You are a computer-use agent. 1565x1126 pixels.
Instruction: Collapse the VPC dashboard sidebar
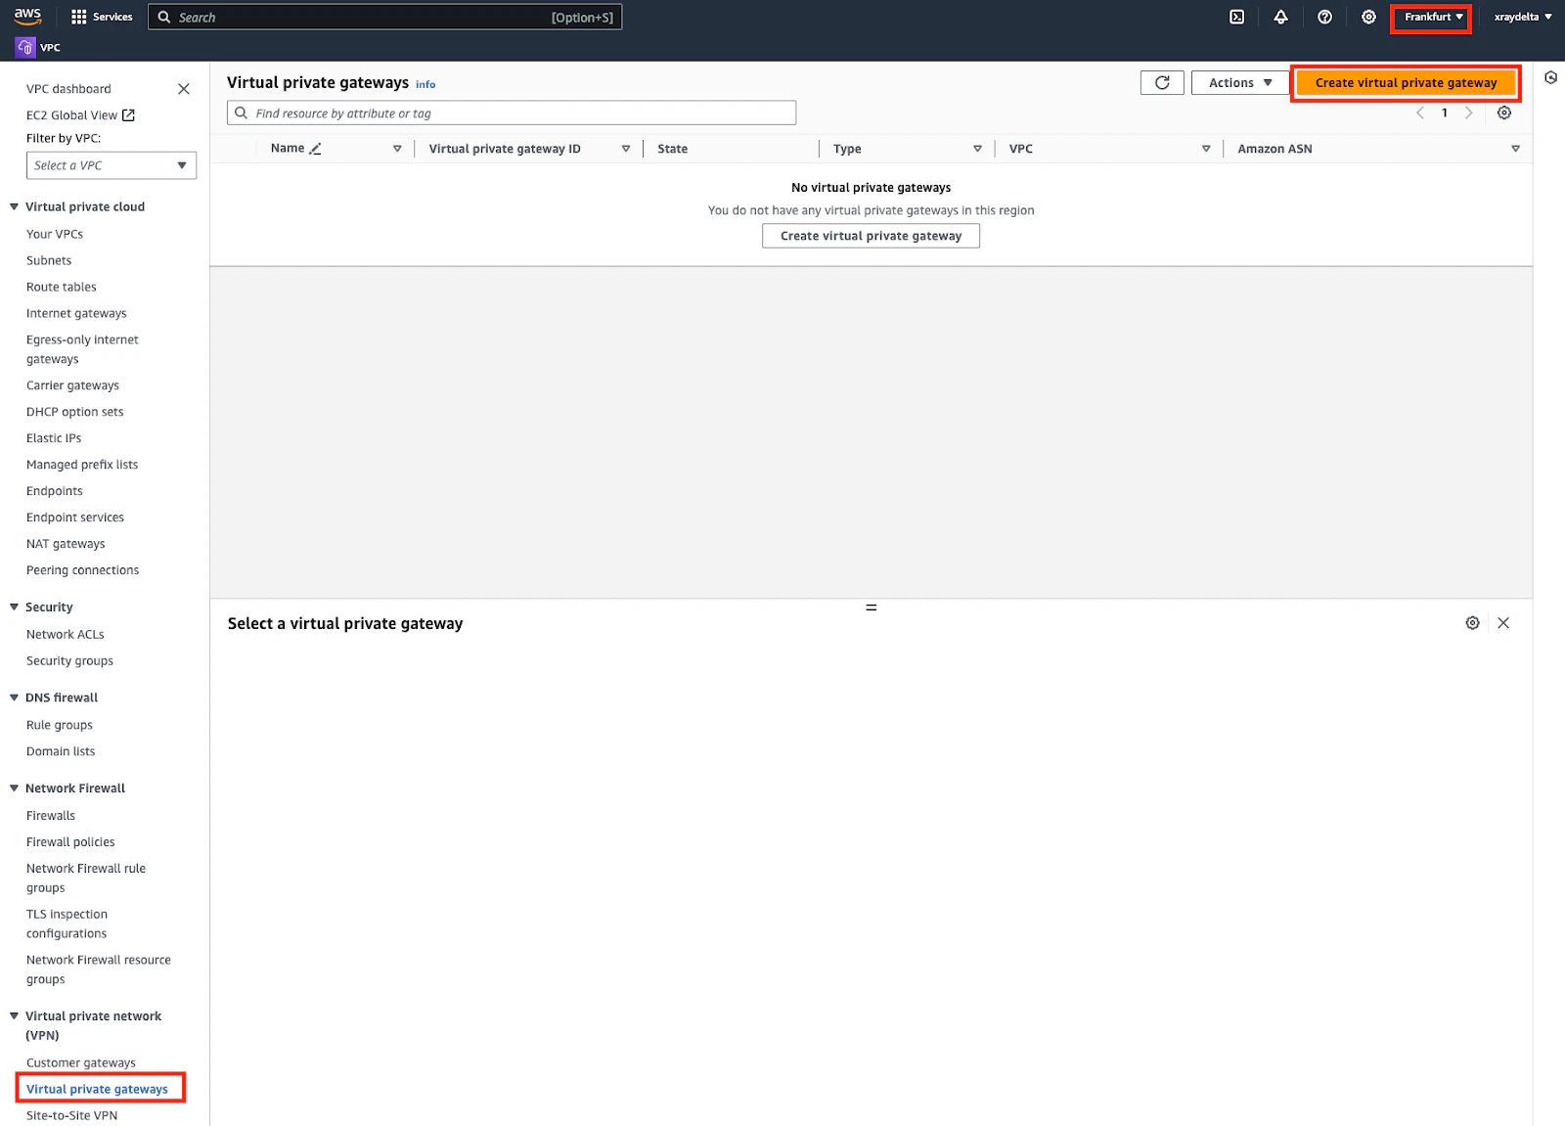click(183, 88)
